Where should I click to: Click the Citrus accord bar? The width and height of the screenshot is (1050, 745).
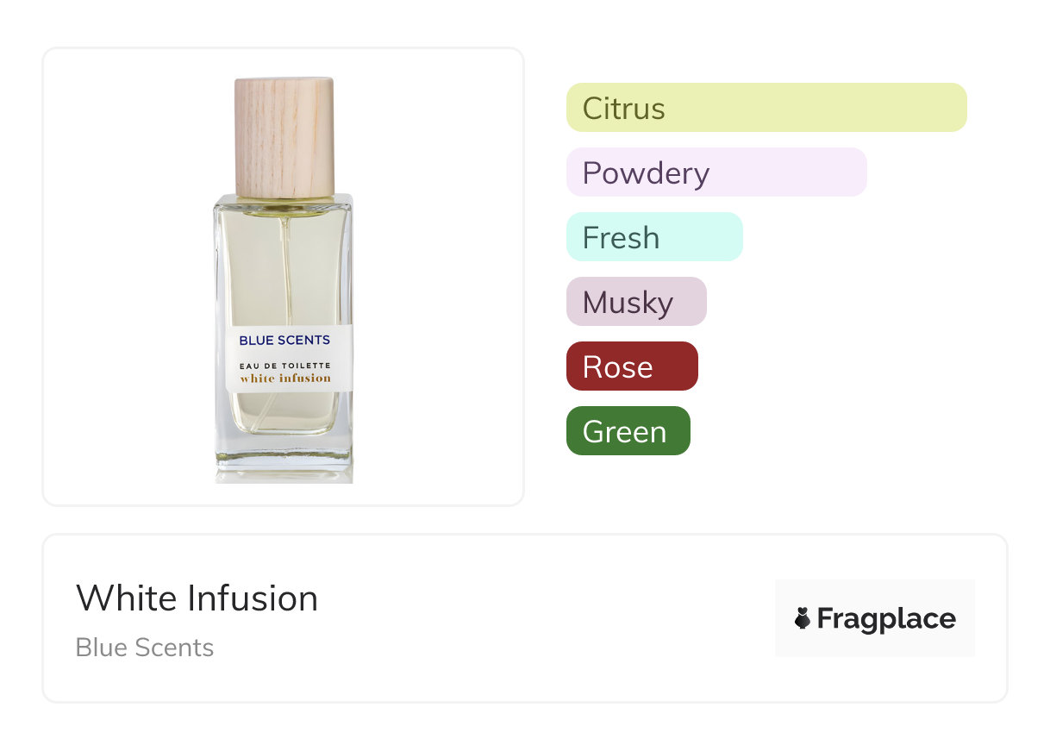(x=766, y=108)
